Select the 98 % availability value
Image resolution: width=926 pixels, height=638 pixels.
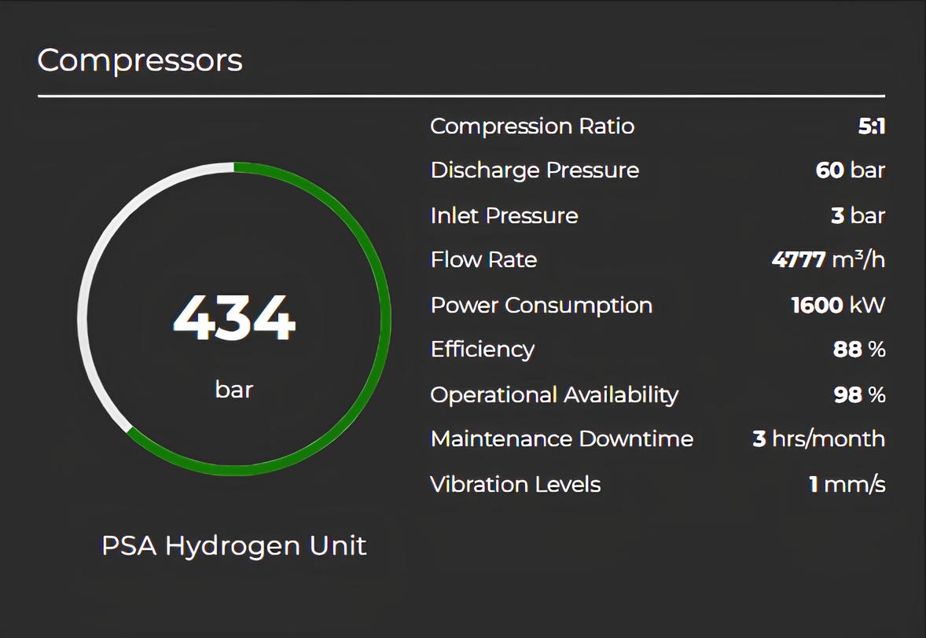[859, 395]
